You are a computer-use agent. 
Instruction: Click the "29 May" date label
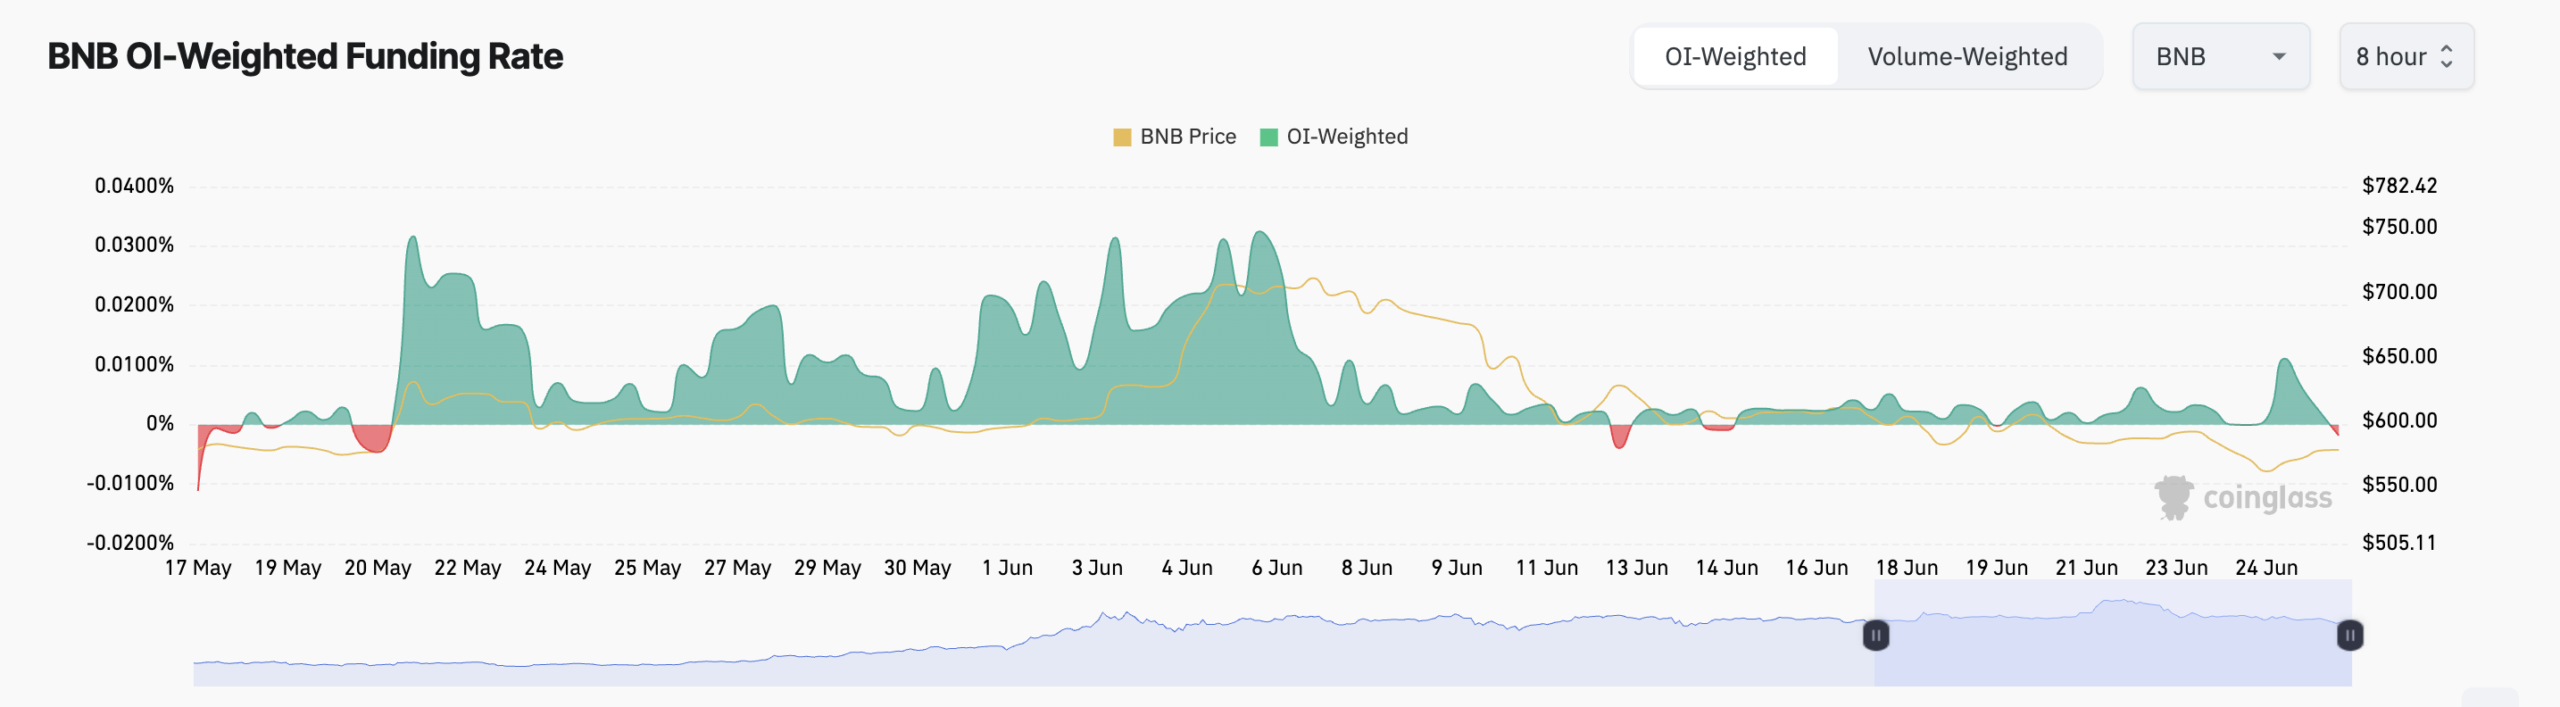(827, 568)
